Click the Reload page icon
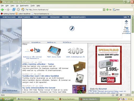134x101 pixels. [x=14, y=9]
